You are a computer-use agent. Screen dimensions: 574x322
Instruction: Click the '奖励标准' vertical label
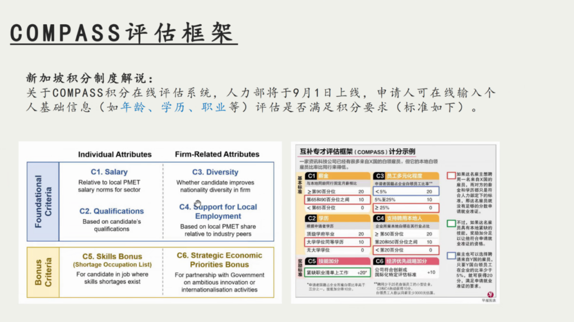300,268
